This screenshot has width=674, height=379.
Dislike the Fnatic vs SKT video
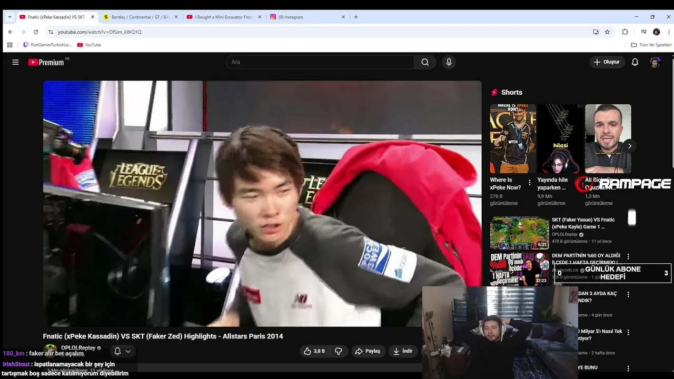coord(339,351)
